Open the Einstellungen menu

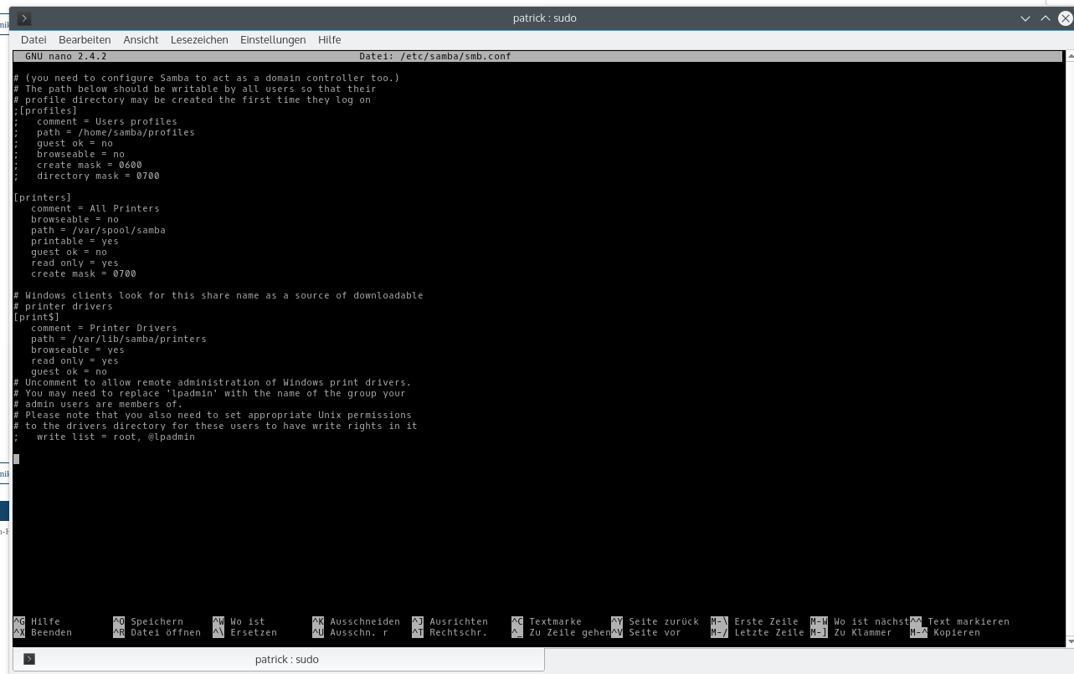point(273,39)
